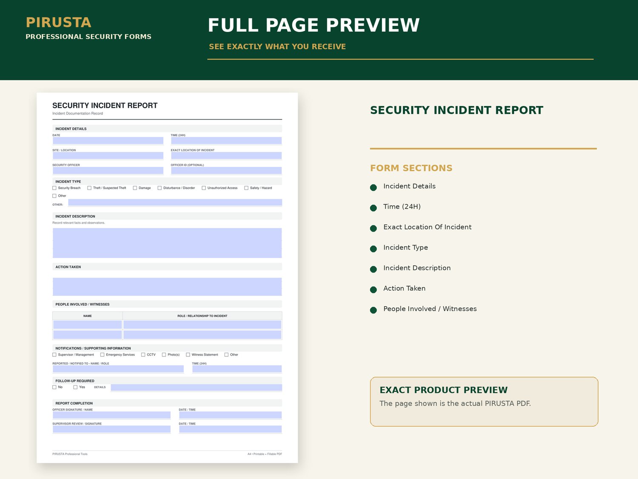
Task: Click the EXACT PRODUCT PREVIEW callout title
Action: (444, 390)
